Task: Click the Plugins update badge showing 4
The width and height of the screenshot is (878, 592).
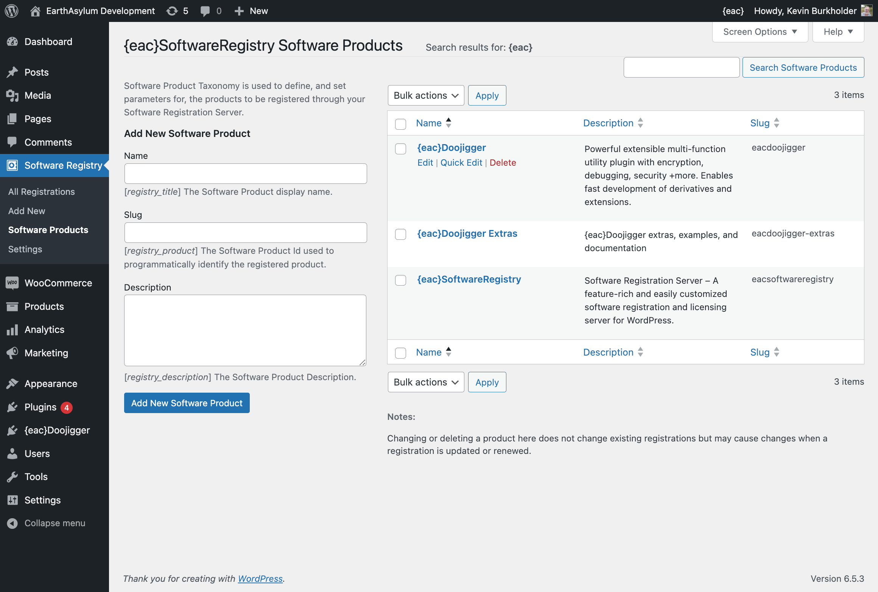Action: [x=67, y=407]
